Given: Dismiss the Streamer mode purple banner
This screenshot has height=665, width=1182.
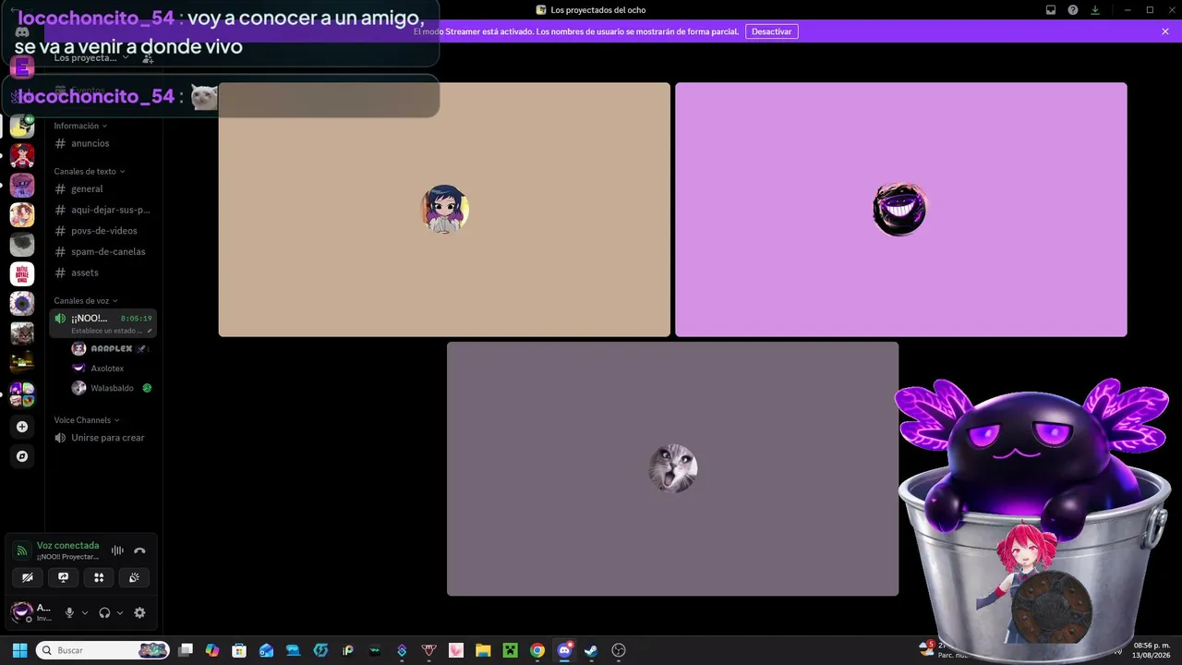Looking at the screenshot, I should pos(1165,31).
